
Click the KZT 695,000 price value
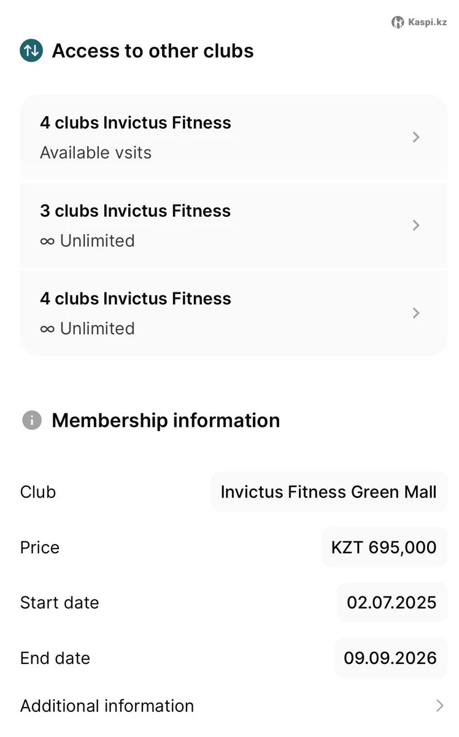pyautogui.click(x=384, y=547)
